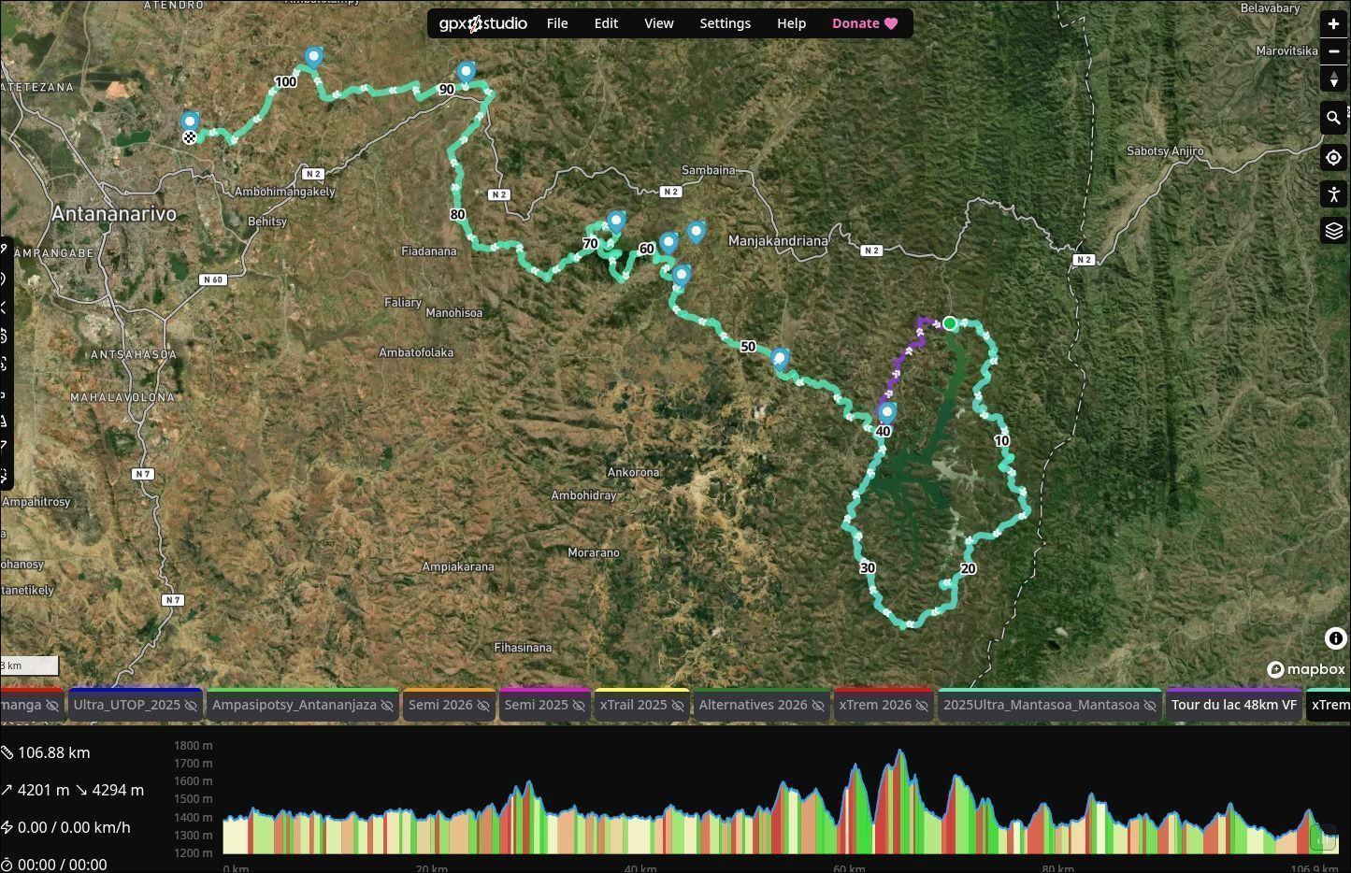The image size is (1351, 873).
Task: Toggle visibility of Ultra_UTOP_2025 track
Action: coord(191,706)
